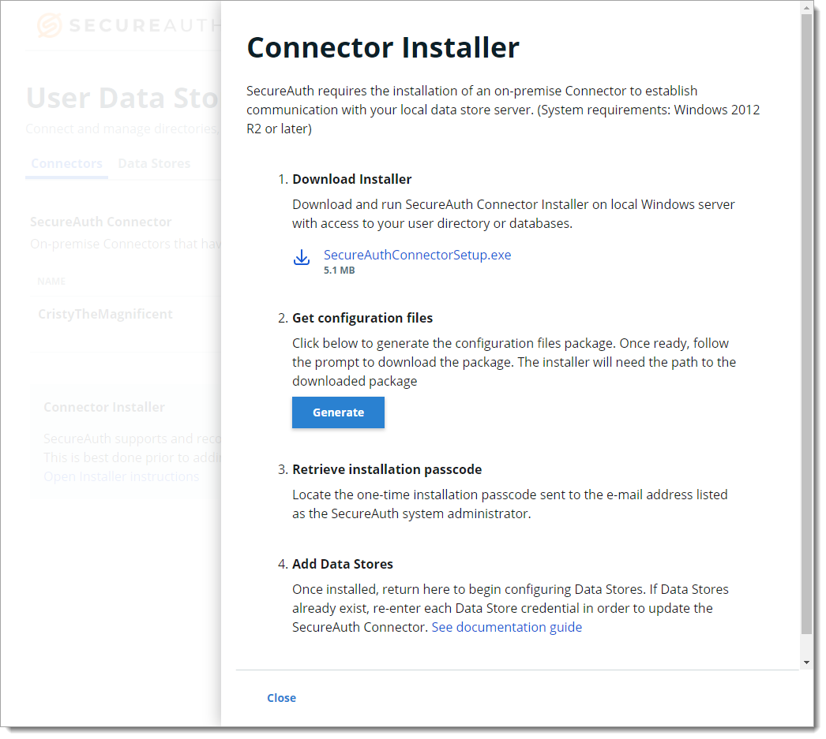
Task: Click the Connector Installer dialog title
Action: pyautogui.click(x=382, y=48)
